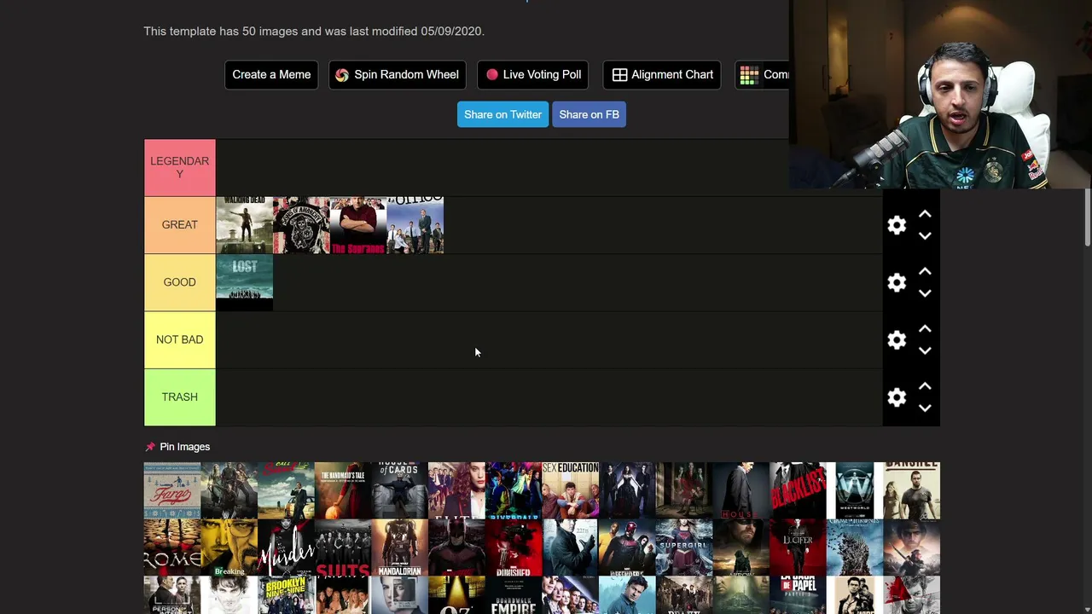
Task: Pick the Supergirl poster thumbnail
Action: (x=684, y=547)
